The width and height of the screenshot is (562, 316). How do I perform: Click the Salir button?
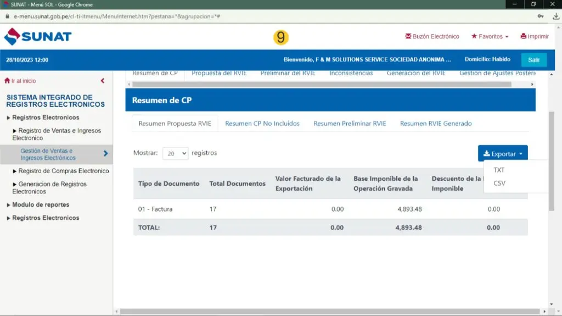pyautogui.click(x=533, y=60)
